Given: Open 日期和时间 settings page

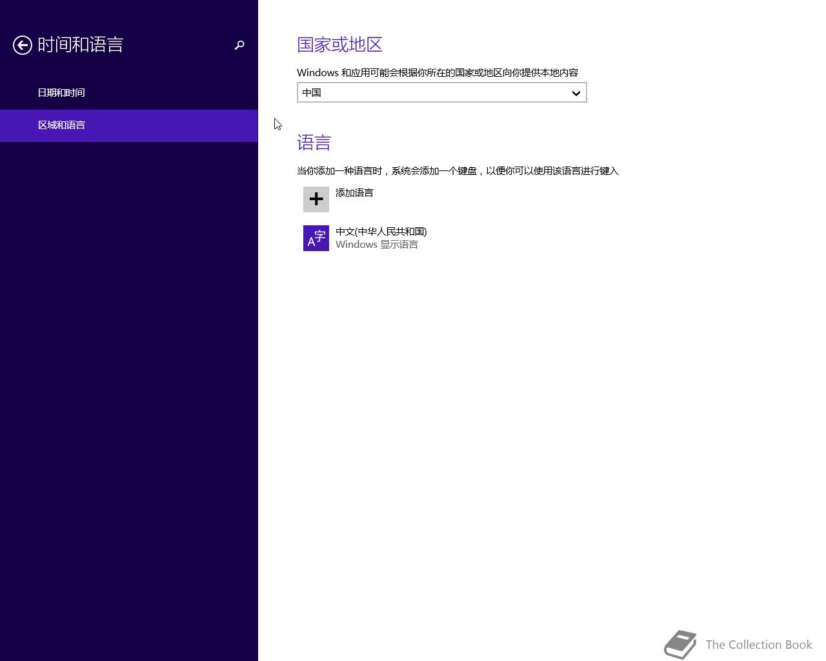Looking at the screenshot, I should 129,93.
